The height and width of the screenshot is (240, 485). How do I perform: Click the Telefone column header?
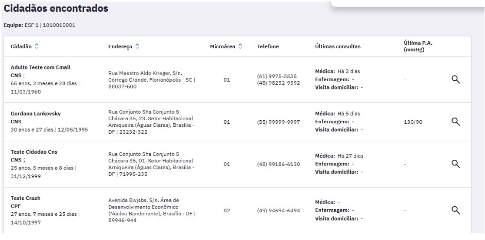tap(268, 46)
